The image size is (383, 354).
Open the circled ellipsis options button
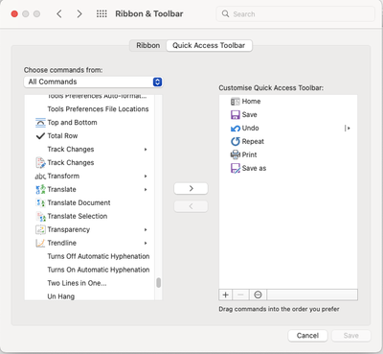pyautogui.click(x=258, y=295)
